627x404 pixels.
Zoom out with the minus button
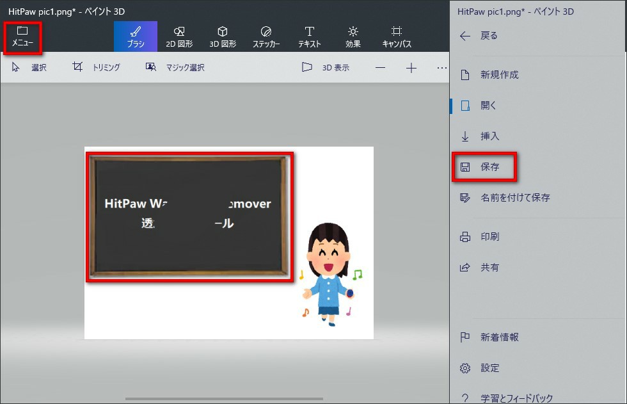click(x=380, y=68)
